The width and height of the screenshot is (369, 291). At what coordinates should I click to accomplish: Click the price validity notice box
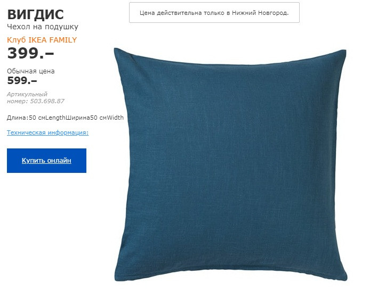coord(214,13)
